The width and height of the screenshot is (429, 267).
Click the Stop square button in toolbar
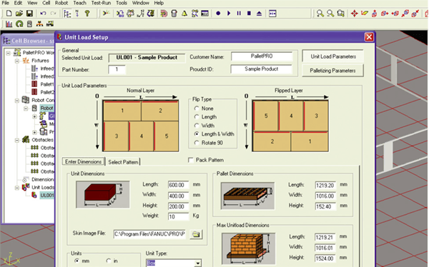pyautogui.click(x=249, y=13)
